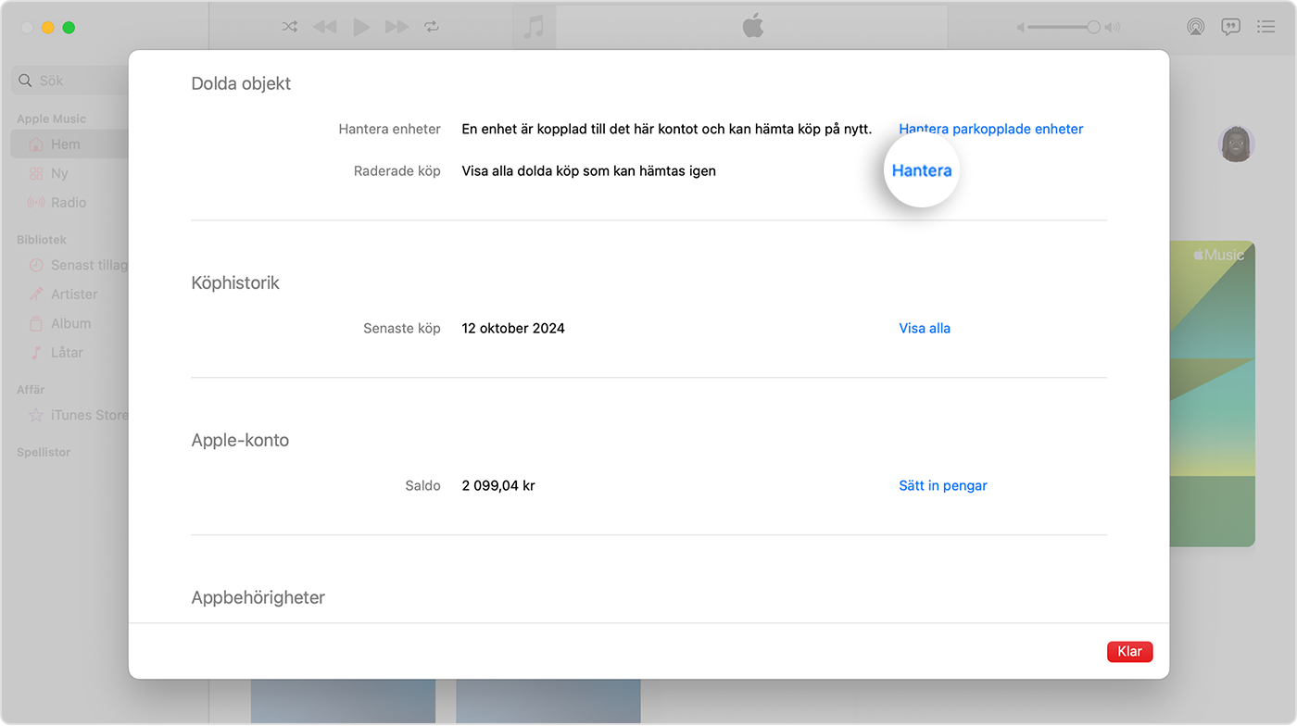Open Up Next queue list icon
Screen dimensions: 1297x726
click(1266, 27)
